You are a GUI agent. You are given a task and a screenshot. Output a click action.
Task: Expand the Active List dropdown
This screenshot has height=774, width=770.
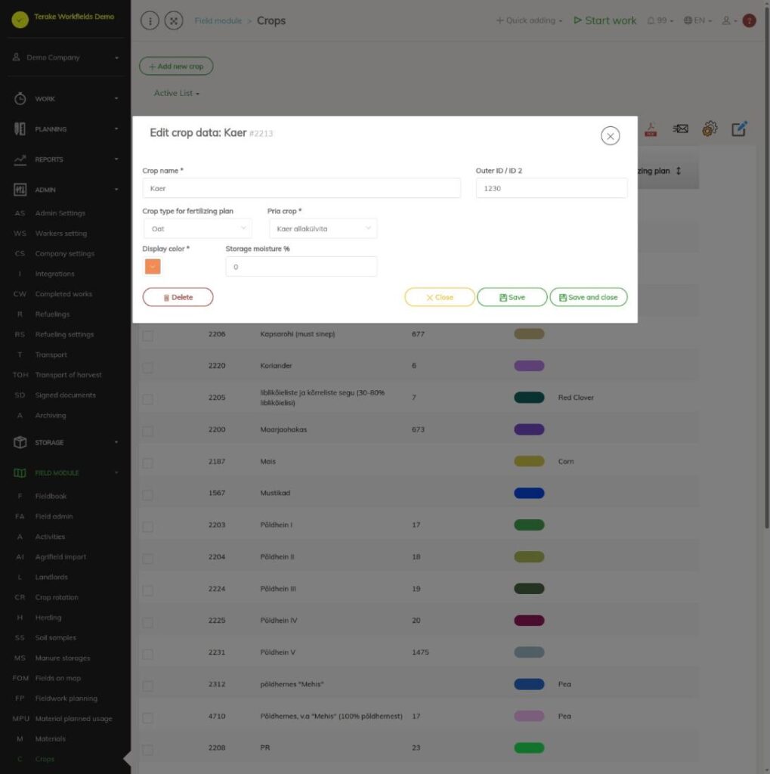pos(176,93)
